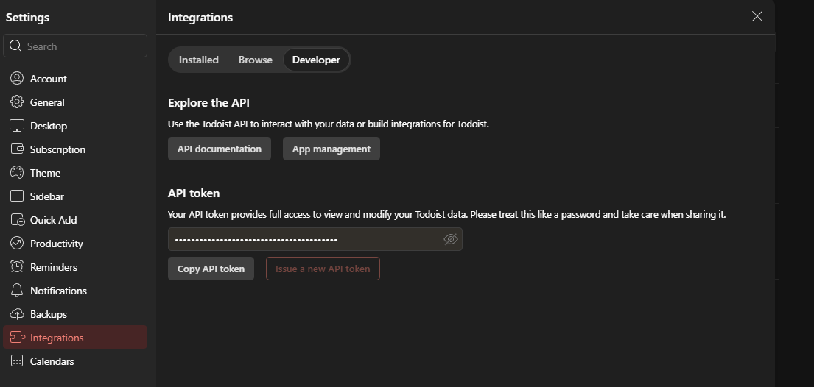
Task: Open Quick Add settings
Action: tap(75, 220)
